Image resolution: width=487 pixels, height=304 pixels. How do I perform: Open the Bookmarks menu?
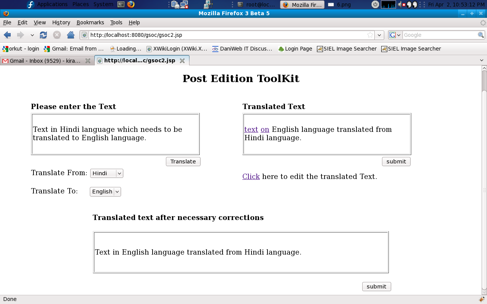(90, 22)
